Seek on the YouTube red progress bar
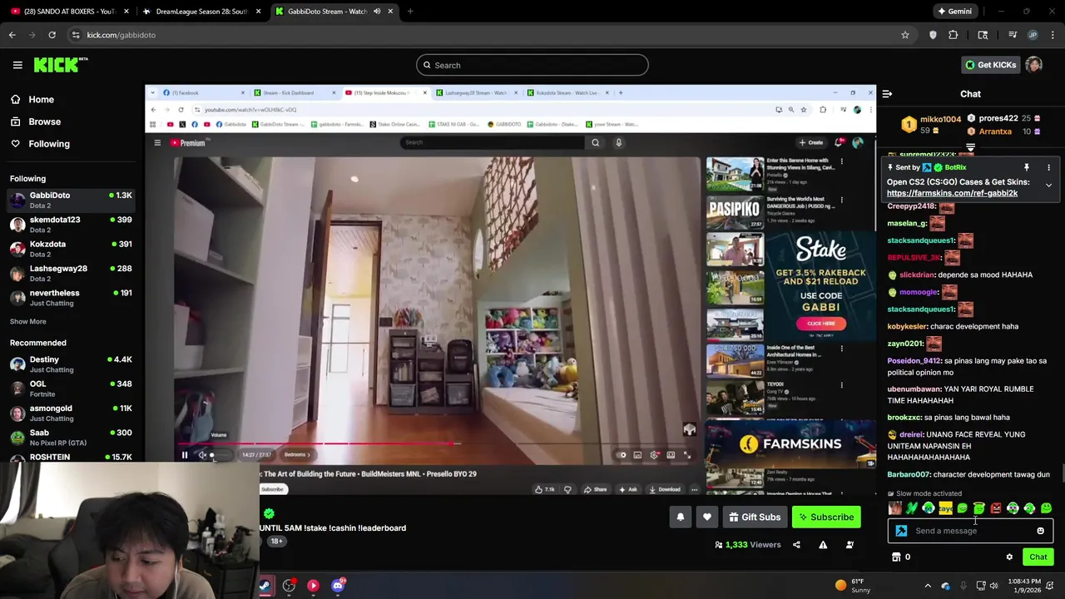 pyautogui.click(x=438, y=444)
